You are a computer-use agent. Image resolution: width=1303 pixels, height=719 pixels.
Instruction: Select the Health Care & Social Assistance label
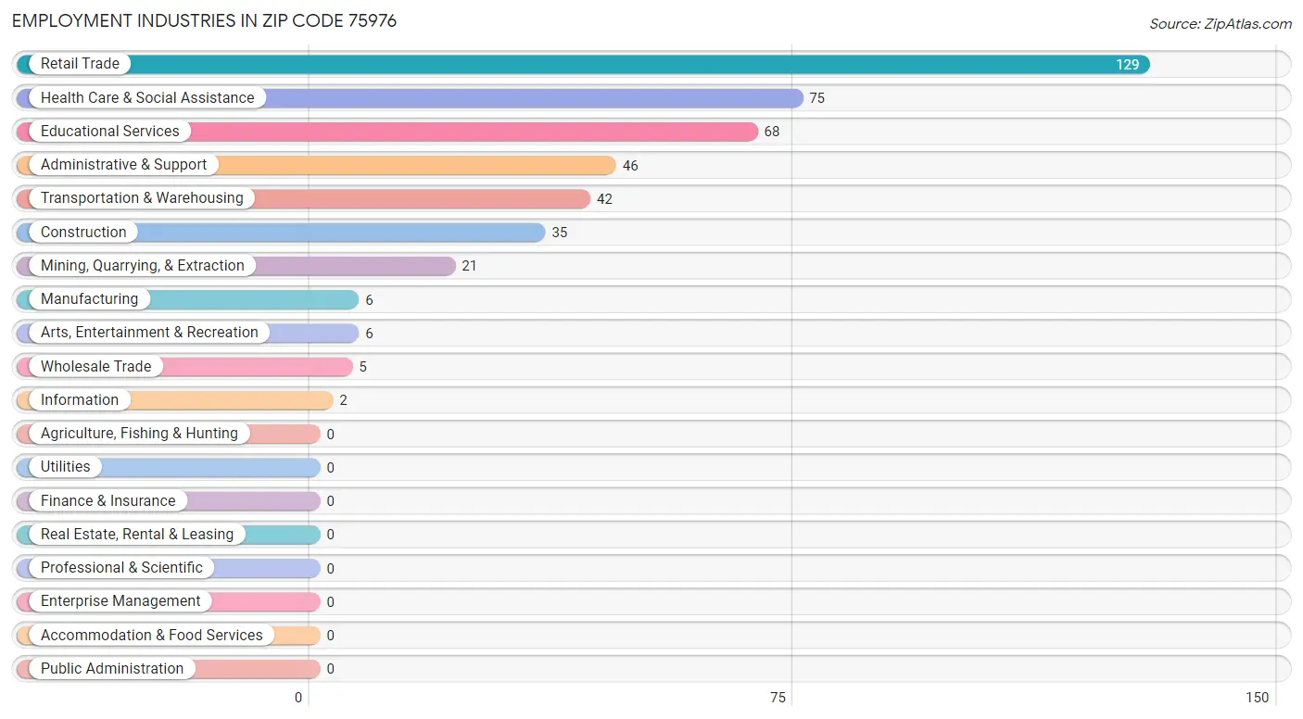tap(147, 97)
